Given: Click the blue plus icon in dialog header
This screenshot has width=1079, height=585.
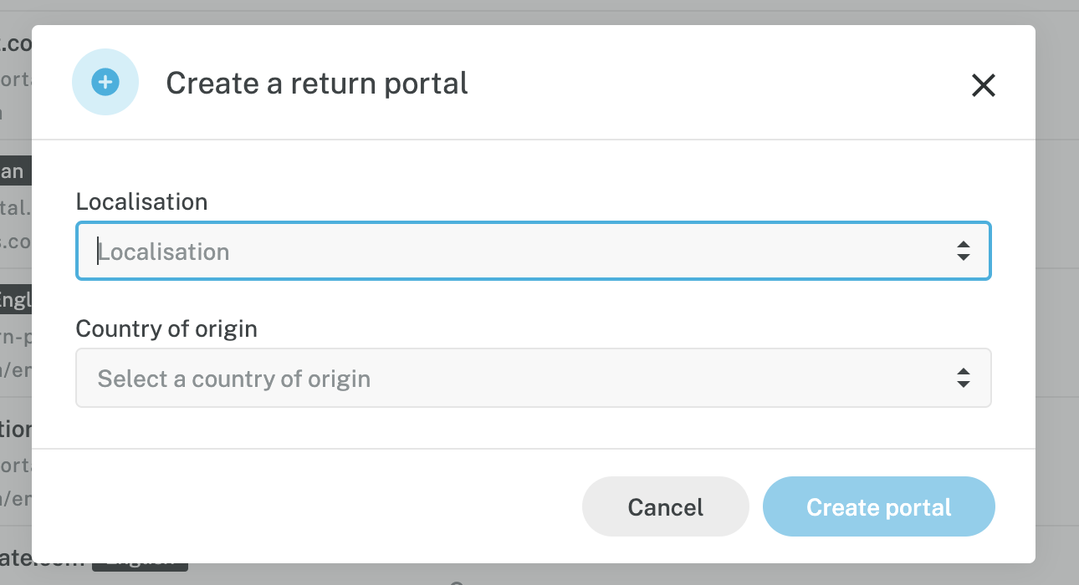Looking at the screenshot, I should click(x=105, y=83).
